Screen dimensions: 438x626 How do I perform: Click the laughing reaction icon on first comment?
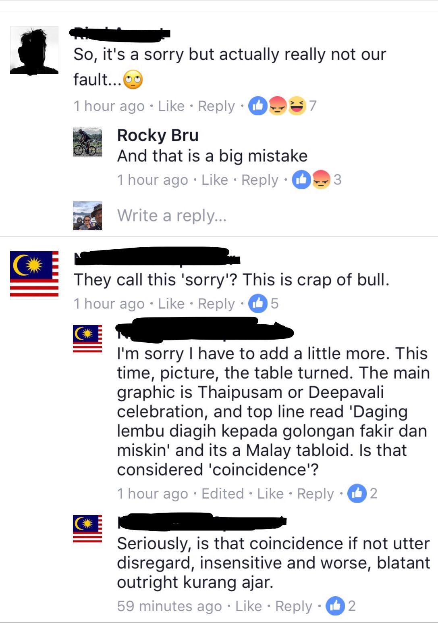tap(297, 106)
